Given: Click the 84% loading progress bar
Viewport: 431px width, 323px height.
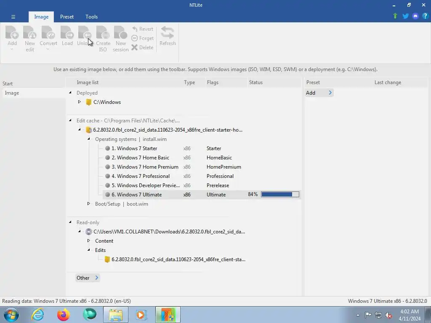Looking at the screenshot, I should click(x=280, y=194).
